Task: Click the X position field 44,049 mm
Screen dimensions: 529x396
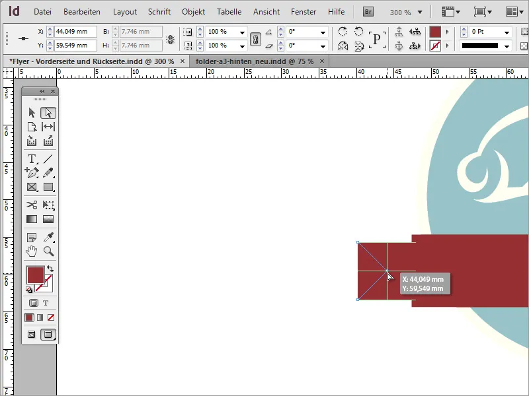Action: (x=75, y=32)
